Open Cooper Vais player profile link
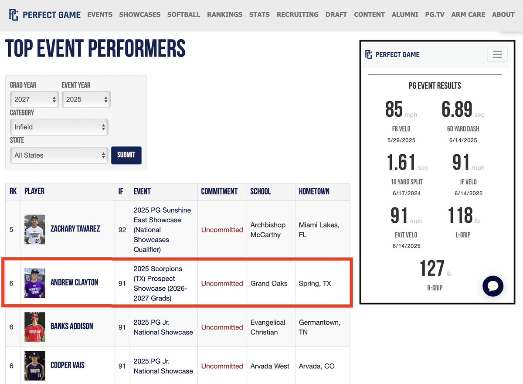This screenshot has width=523, height=384. [x=68, y=365]
